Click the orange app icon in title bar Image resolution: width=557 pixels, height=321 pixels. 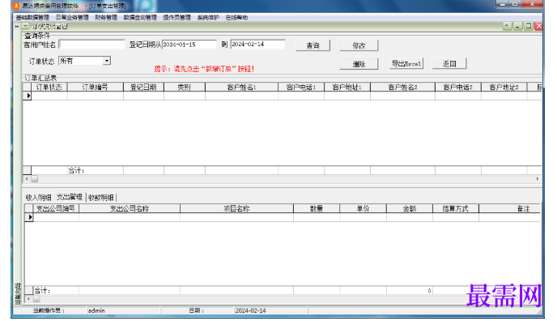click(16, 6)
